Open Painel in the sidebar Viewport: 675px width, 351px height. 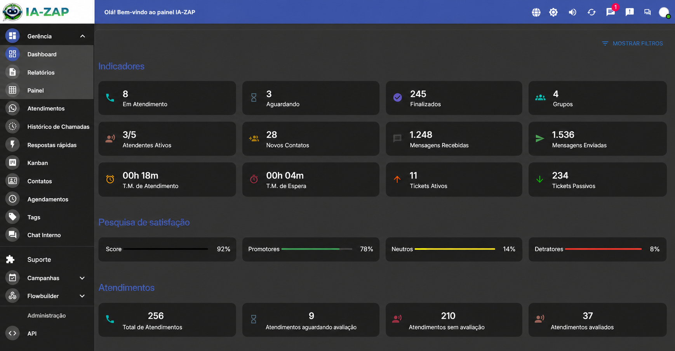[x=47, y=90]
